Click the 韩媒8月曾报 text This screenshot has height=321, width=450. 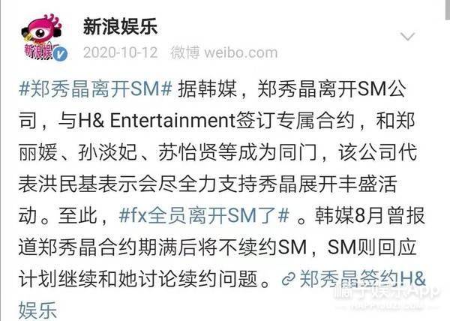tap(370, 215)
